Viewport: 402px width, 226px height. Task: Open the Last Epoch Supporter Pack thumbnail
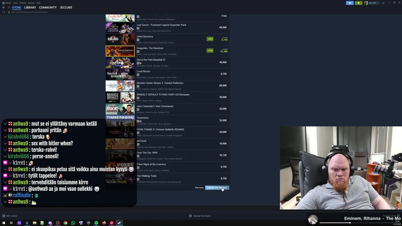(120, 28)
